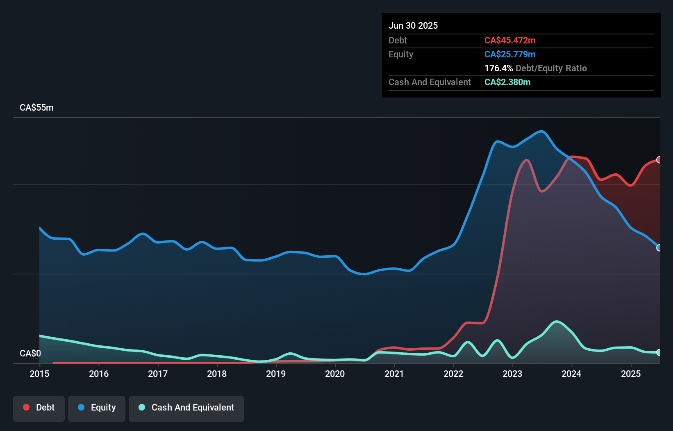Click the CA$55m axis gridline label
Image resolution: width=673 pixels, height=431 pixels.
pos(36,107)
